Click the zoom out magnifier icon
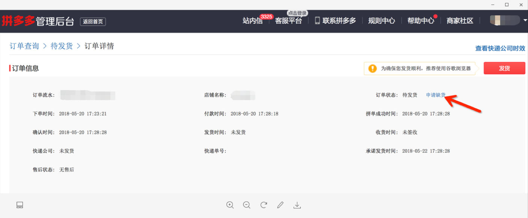The image size is (528, 218). [247, 205]
